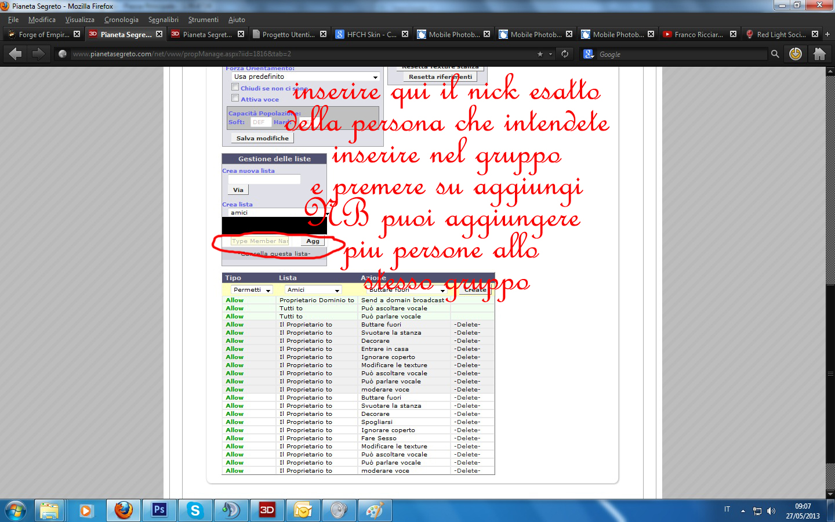The image size is (835, 522).
Task: Open the 'Amici' list dropdown
Action: click(x=313, y=290)
